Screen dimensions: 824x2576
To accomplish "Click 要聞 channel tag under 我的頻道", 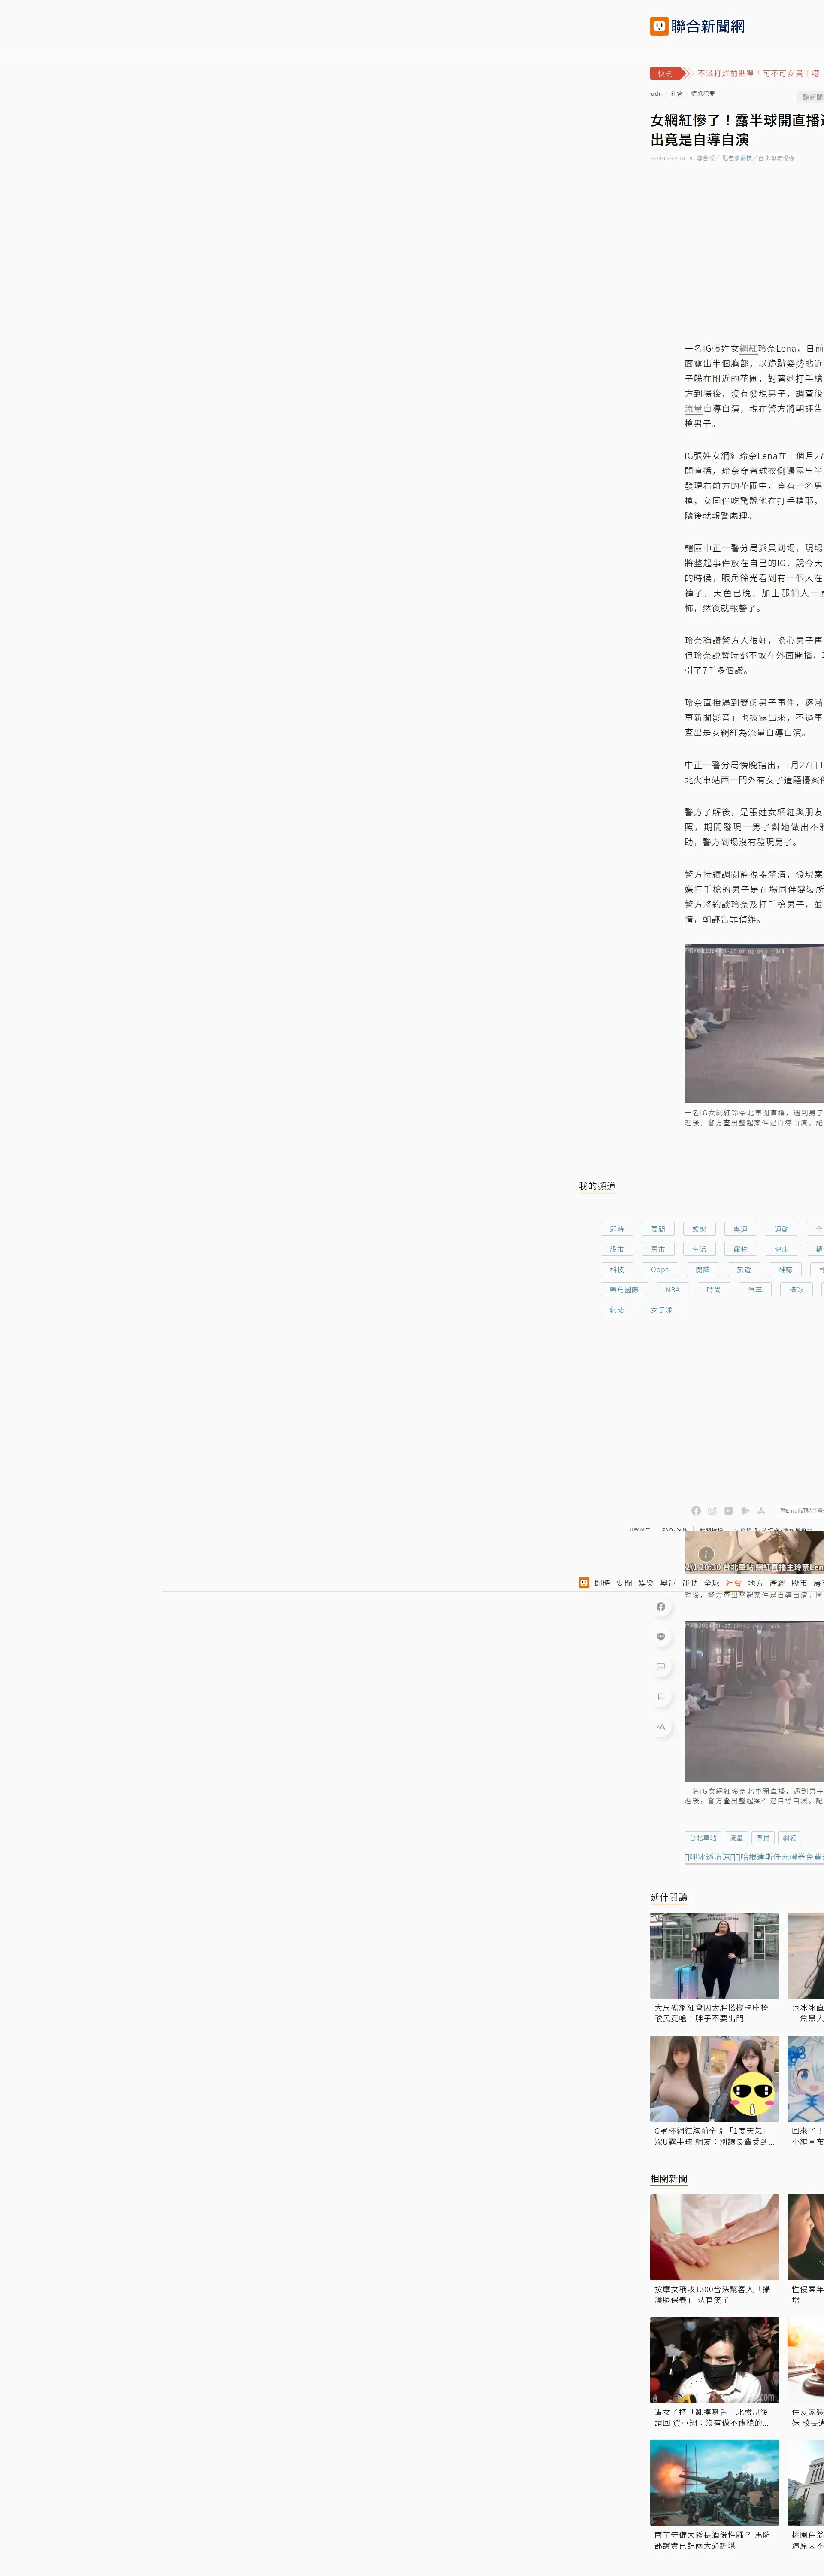I will (658, 1229).
